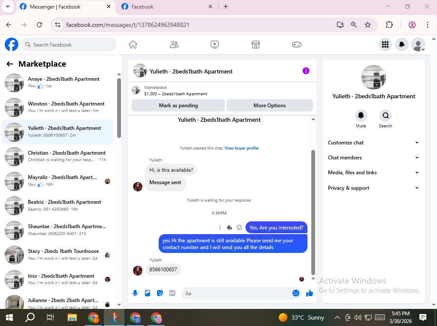This screenshot has height=326, width=437.
Task: Click the Facebook logo icon
Action: [12, 44]
